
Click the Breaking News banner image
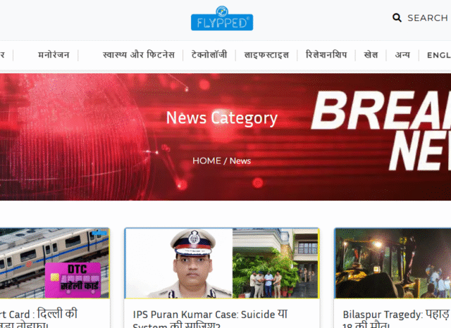click(381, 134)
